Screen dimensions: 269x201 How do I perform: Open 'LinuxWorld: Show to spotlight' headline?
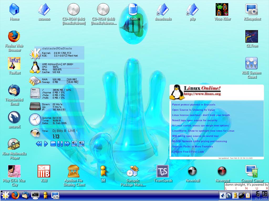pyautogui.click(x=203, y=131)
